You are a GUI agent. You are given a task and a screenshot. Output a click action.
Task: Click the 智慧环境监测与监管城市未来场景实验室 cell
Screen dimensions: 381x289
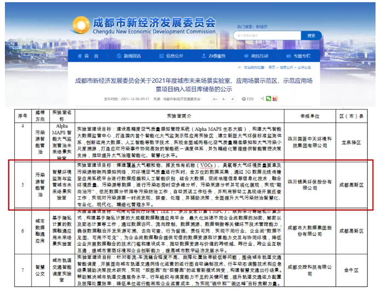point(62,185)
